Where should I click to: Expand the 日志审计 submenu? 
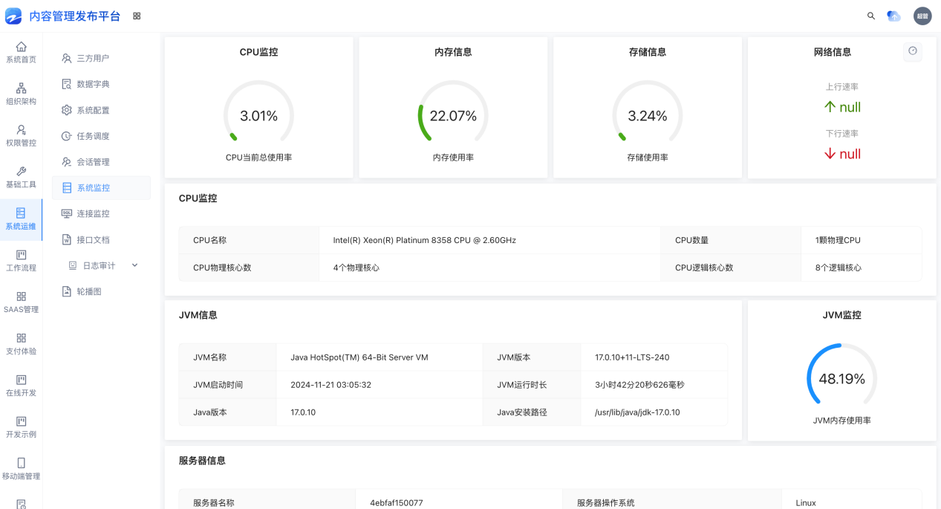[x=98, y=265]
